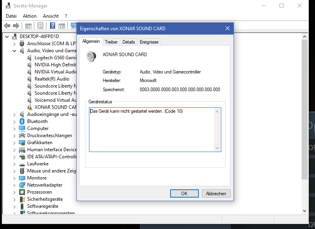Click the Netzwerkadapter icon

(x=22, y=185)
